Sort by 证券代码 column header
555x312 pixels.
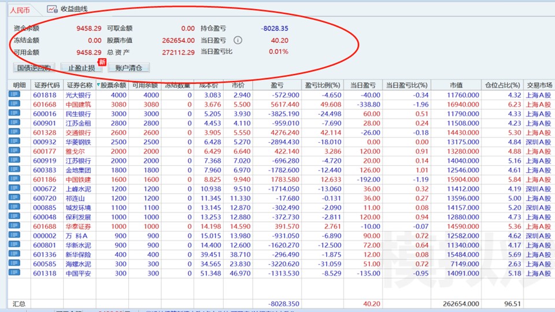pos(47,86)
